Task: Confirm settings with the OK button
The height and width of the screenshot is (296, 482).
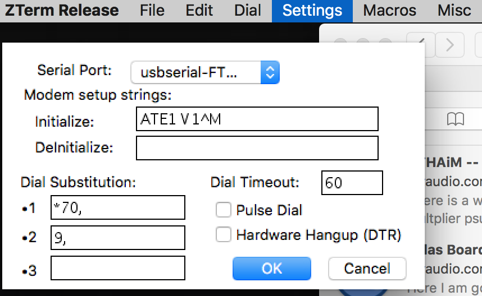Action: coord(272,269)
